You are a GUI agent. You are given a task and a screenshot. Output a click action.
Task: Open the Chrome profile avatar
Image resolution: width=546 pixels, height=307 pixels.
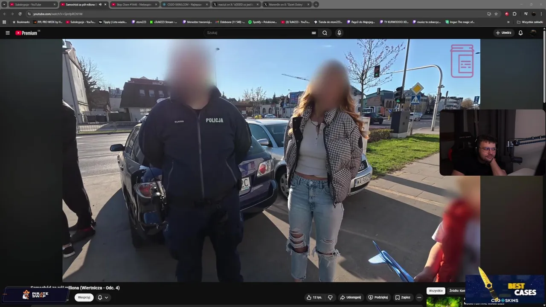[x=534, y=14]
